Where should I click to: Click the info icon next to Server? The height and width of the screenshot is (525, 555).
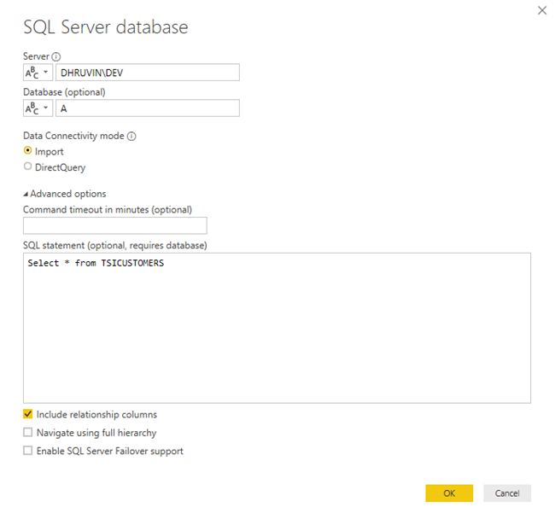(56, 56)
